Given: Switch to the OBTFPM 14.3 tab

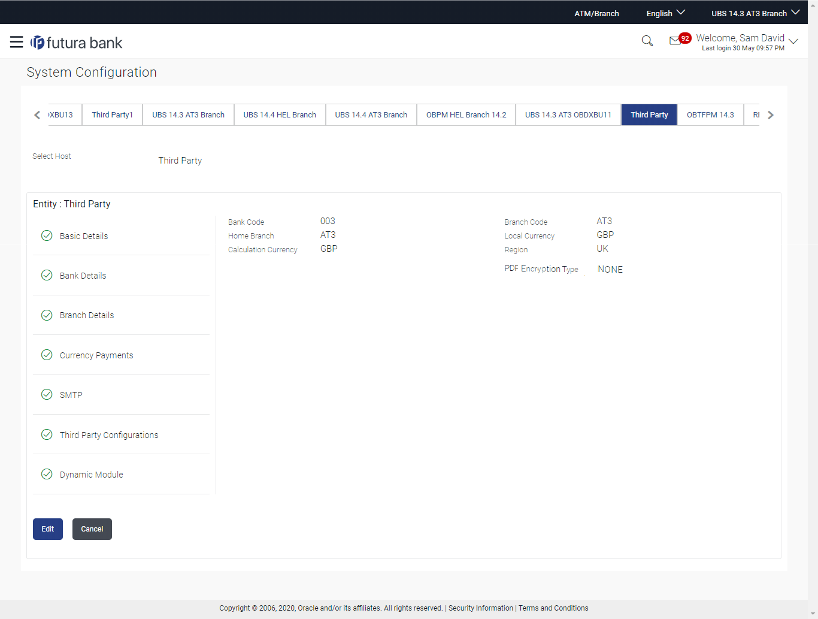Looking at the screenshot, I should pyautogui.click(x=710, y=114).
